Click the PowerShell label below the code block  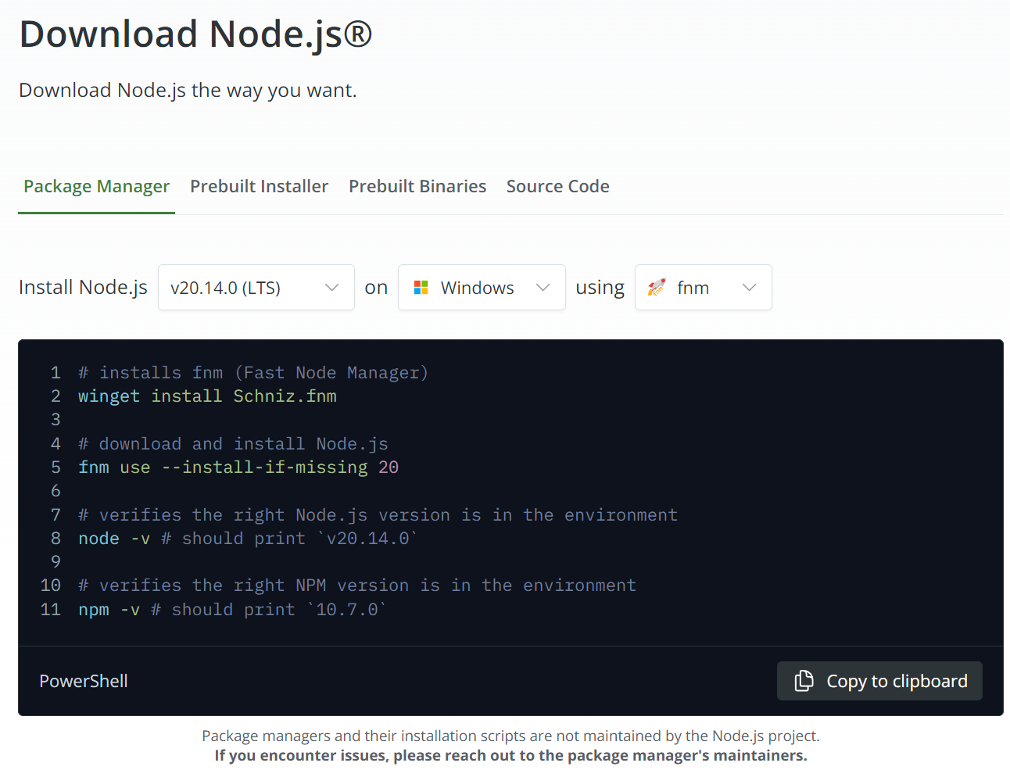tap(83, 681)
